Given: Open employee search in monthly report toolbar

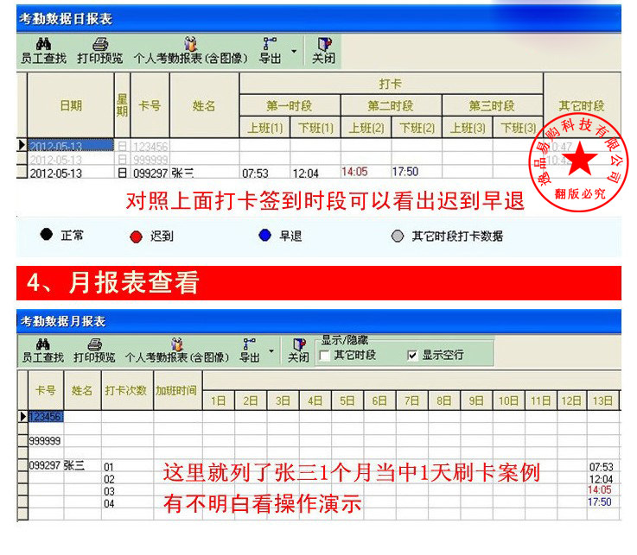Looking at the screenshot, I should [43, 350].
